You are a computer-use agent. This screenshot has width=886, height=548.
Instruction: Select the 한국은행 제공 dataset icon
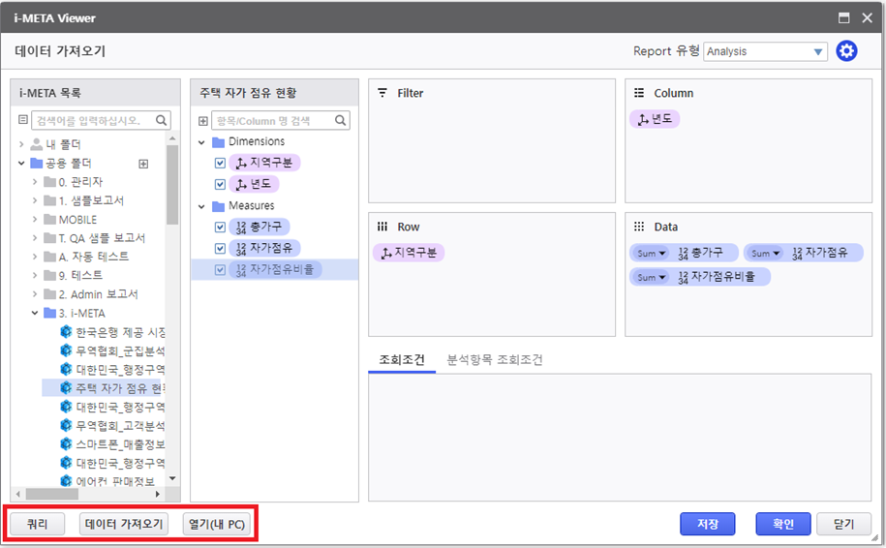pyautogui.click(x=66, y=332)
